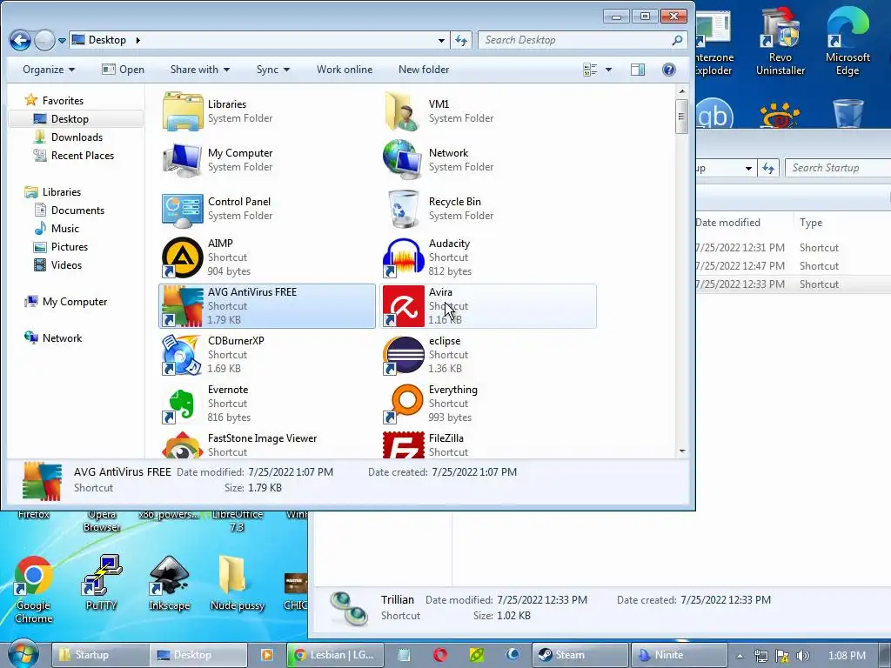Open the Sync dropdown menu
This screenshot has width=891, height=668.
pyautogui.click(x=272, y=70)
